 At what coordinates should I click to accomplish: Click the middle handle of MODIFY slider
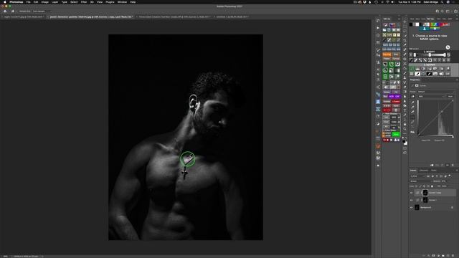point(430,54)
